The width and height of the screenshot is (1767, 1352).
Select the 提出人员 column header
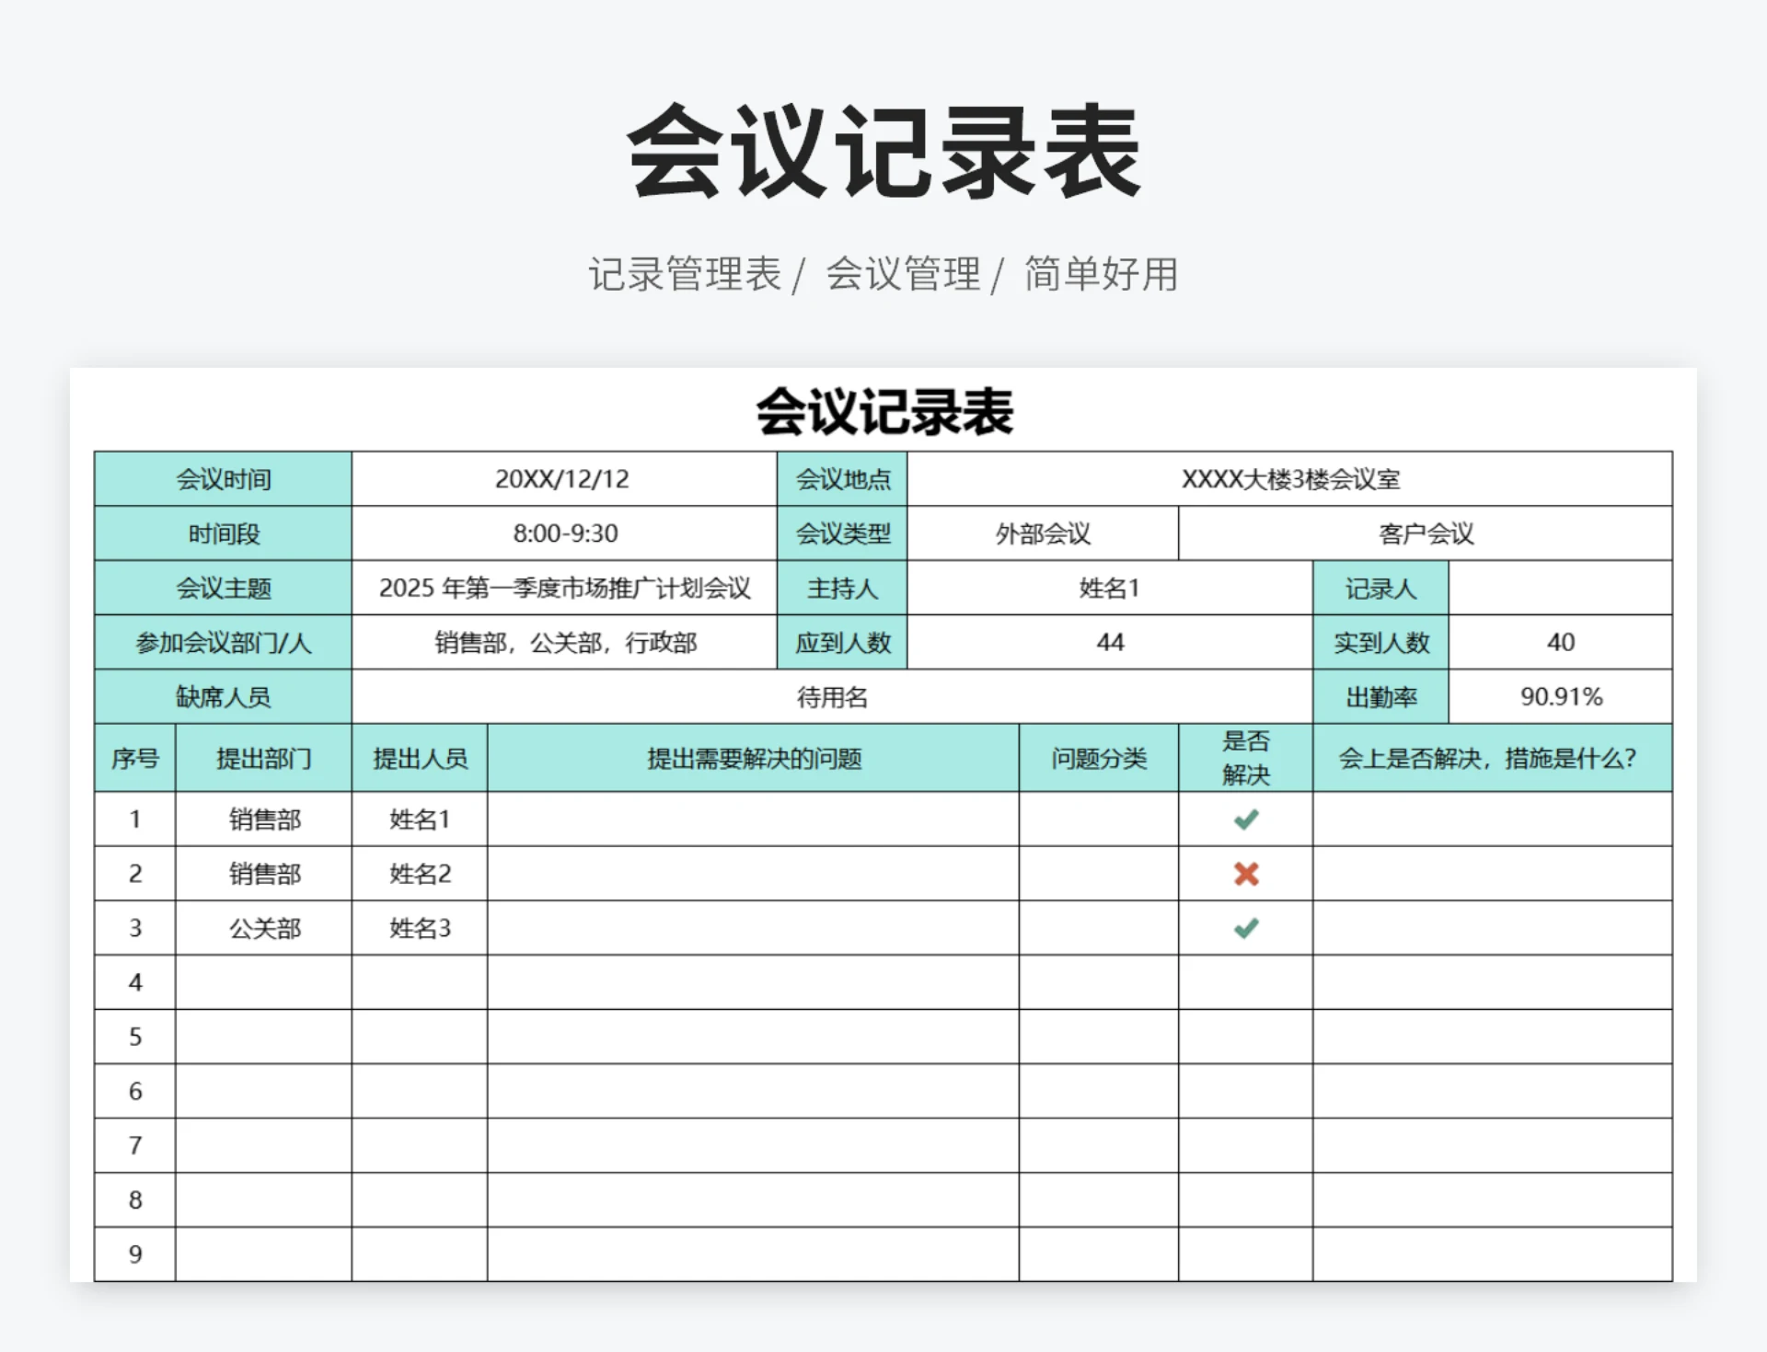[419, 758]
